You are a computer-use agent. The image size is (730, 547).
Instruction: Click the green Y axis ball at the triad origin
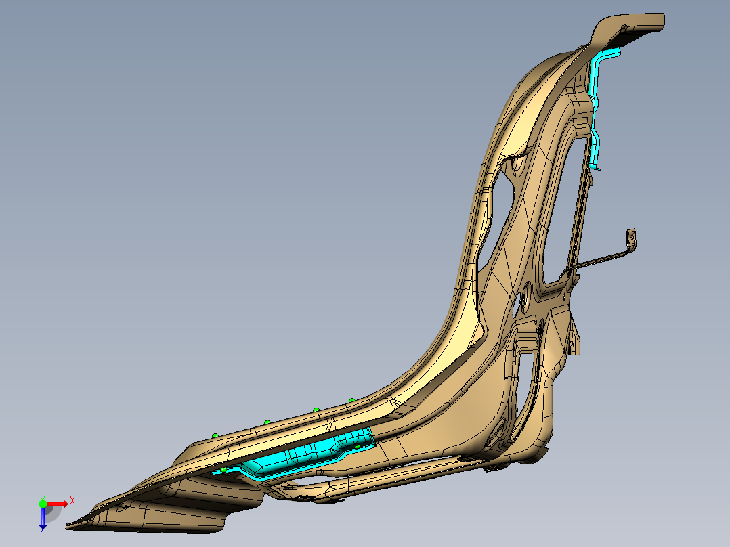point(43,504)
